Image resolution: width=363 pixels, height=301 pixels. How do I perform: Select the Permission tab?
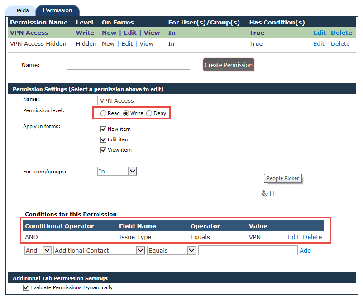tap(57, 10)
